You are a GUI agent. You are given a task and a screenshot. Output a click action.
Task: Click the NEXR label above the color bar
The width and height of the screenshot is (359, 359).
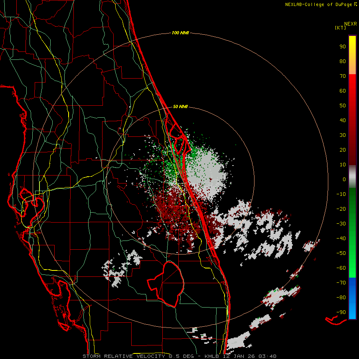(x=351, y=24)
